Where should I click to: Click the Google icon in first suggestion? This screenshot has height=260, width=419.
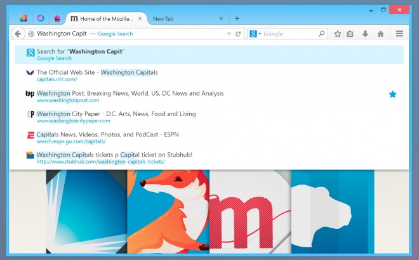[x=30, y=53]
